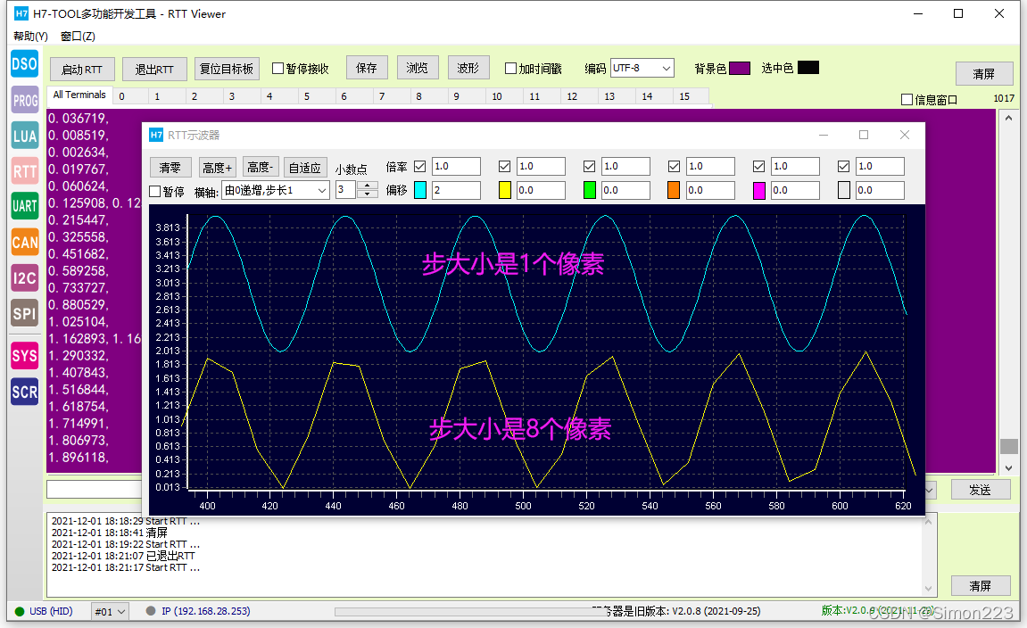
Task: Click the H7-TOOL app icon in main title bar
Action: click(21, 13)
